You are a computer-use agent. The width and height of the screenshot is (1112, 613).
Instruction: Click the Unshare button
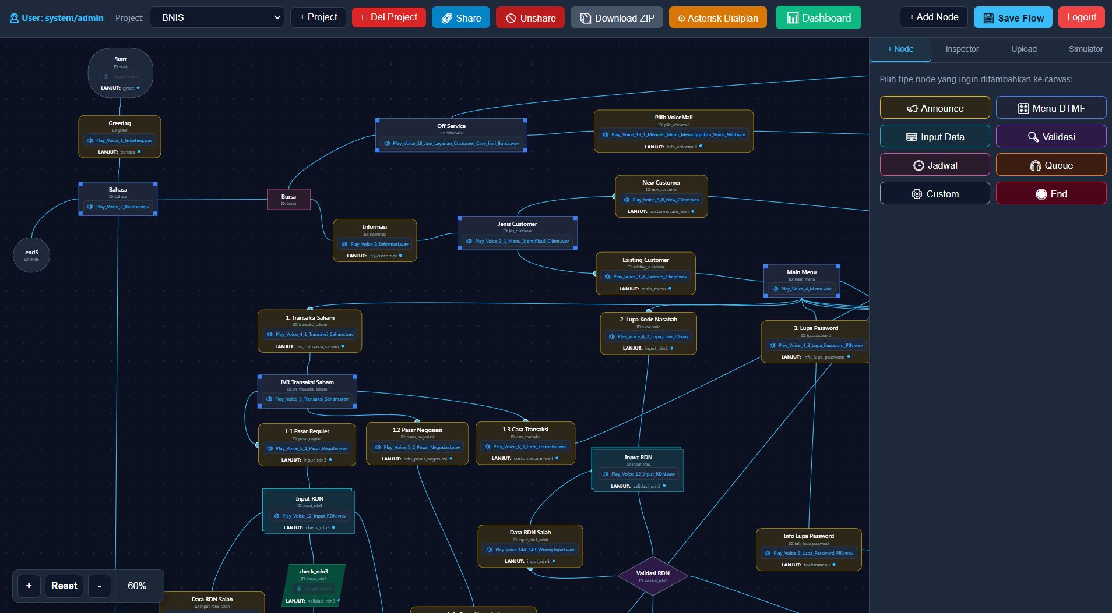pyautogui.click(x=530, y=18)
